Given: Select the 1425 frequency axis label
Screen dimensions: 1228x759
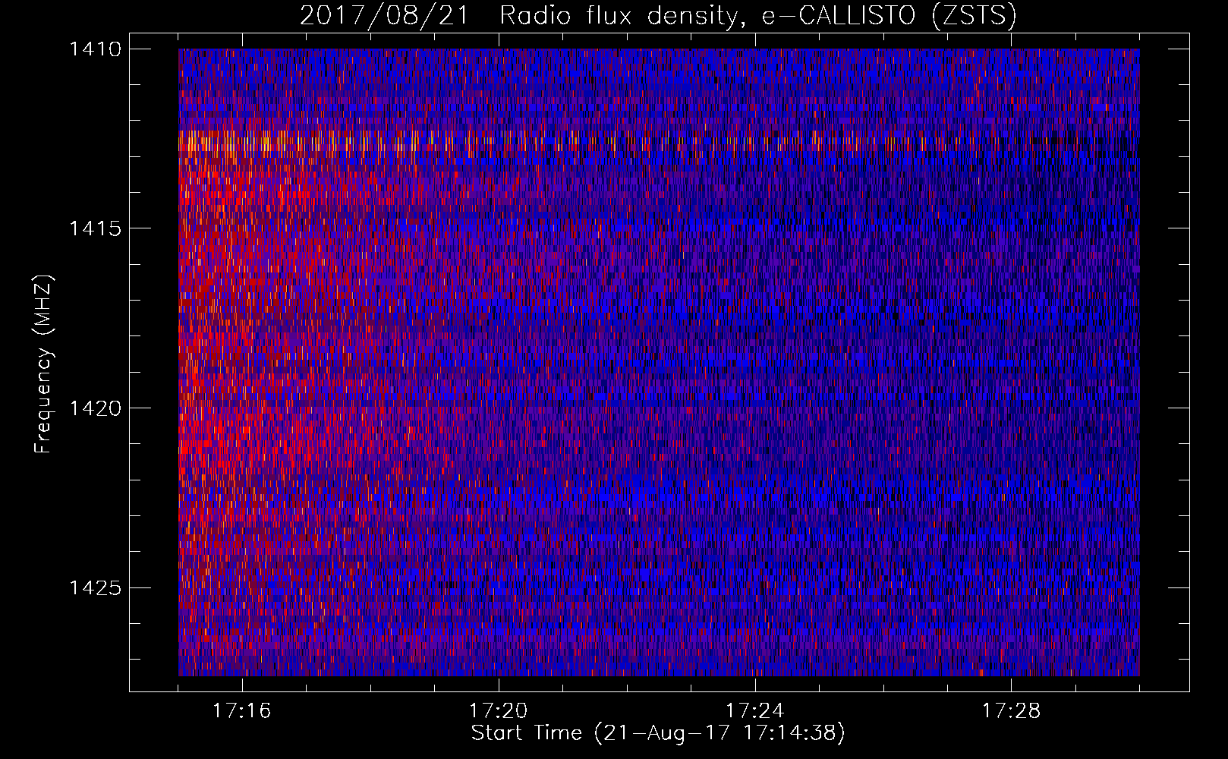Looking at the screenshot, I should (x=95, y=587).
